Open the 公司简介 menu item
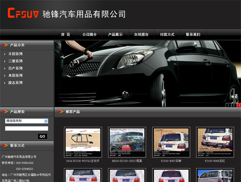Screen dimensions: 241x182 (90, 34)
